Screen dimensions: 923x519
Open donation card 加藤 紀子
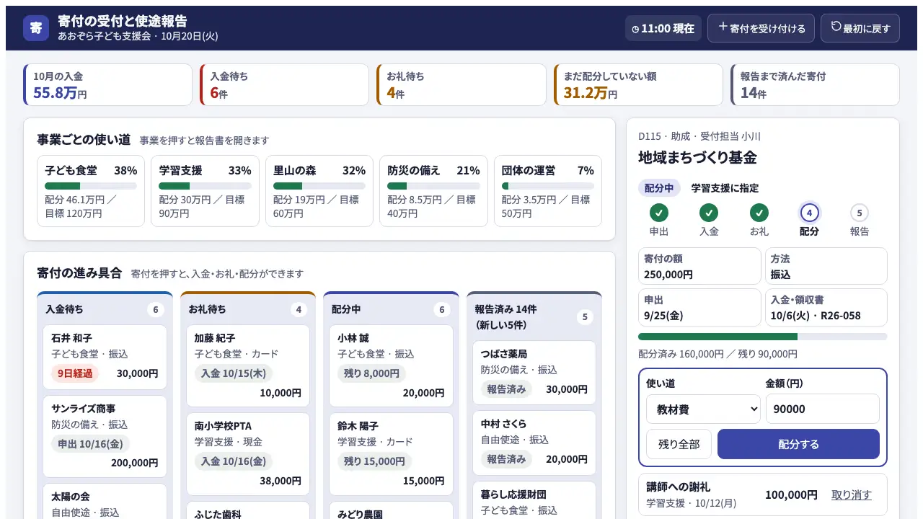pyautogui.click(x=248, y=366)
